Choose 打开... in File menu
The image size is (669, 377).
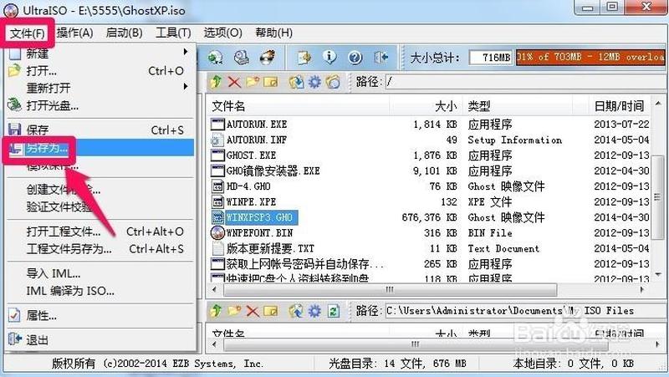pos(100,71)
